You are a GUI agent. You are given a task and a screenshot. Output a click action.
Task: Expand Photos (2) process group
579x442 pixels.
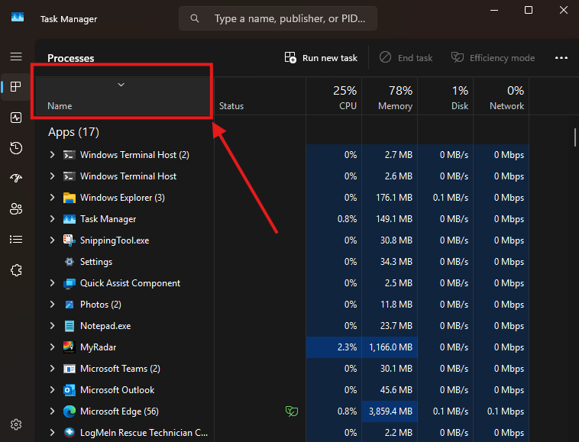click(x=52, y=305)
